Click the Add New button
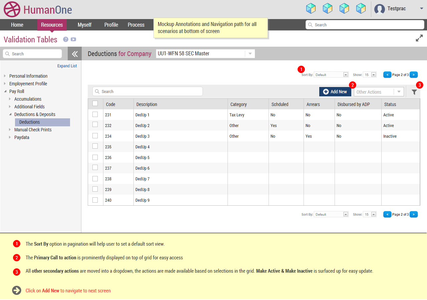This screenshot has width=427, height=300. coord(335,92)
